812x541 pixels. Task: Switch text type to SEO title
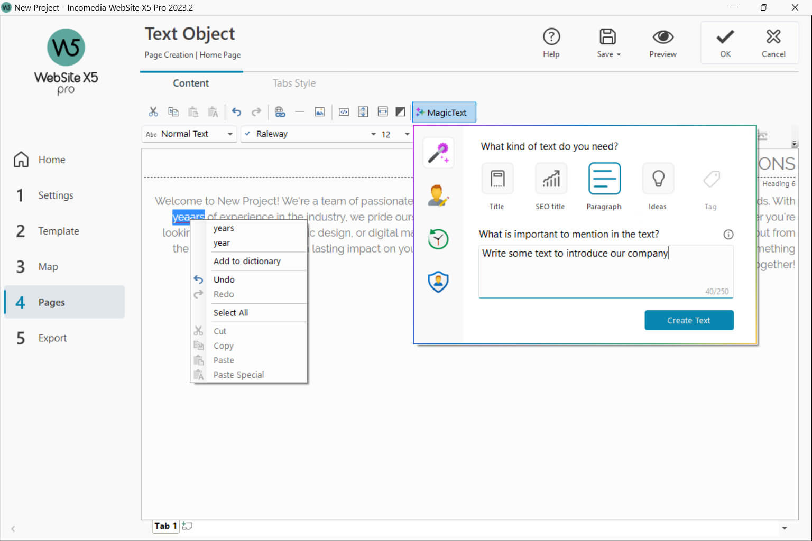click(x=550, y=179)
